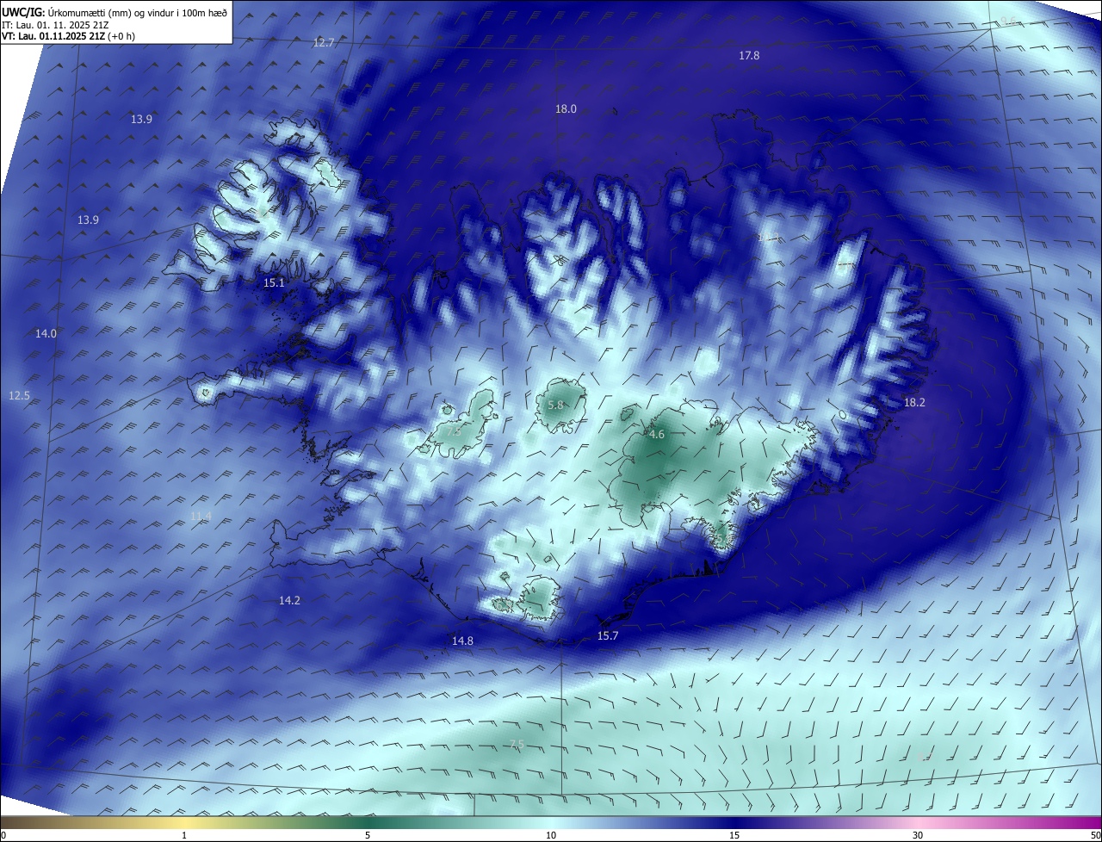Click the colorbar tick labeled 15
The width and height of the screenshot is (1102, 842).
pos(734,835)
